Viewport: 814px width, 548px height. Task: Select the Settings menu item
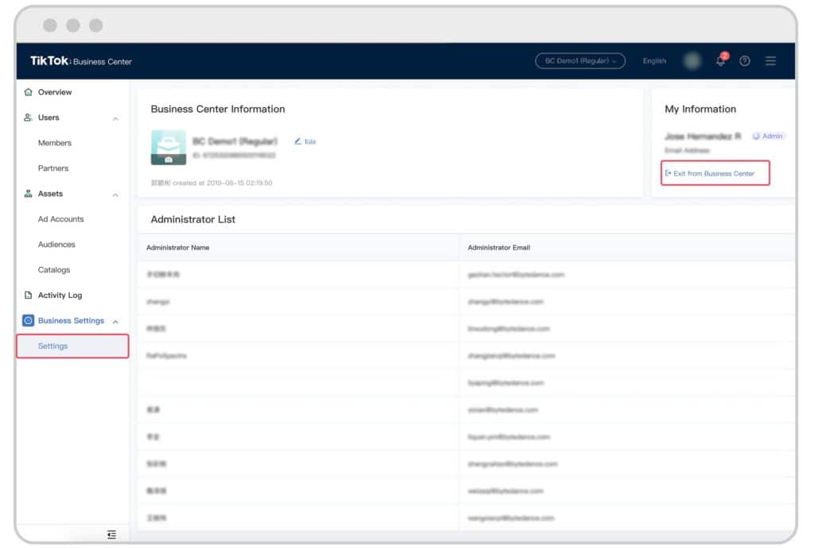(52, 345)
